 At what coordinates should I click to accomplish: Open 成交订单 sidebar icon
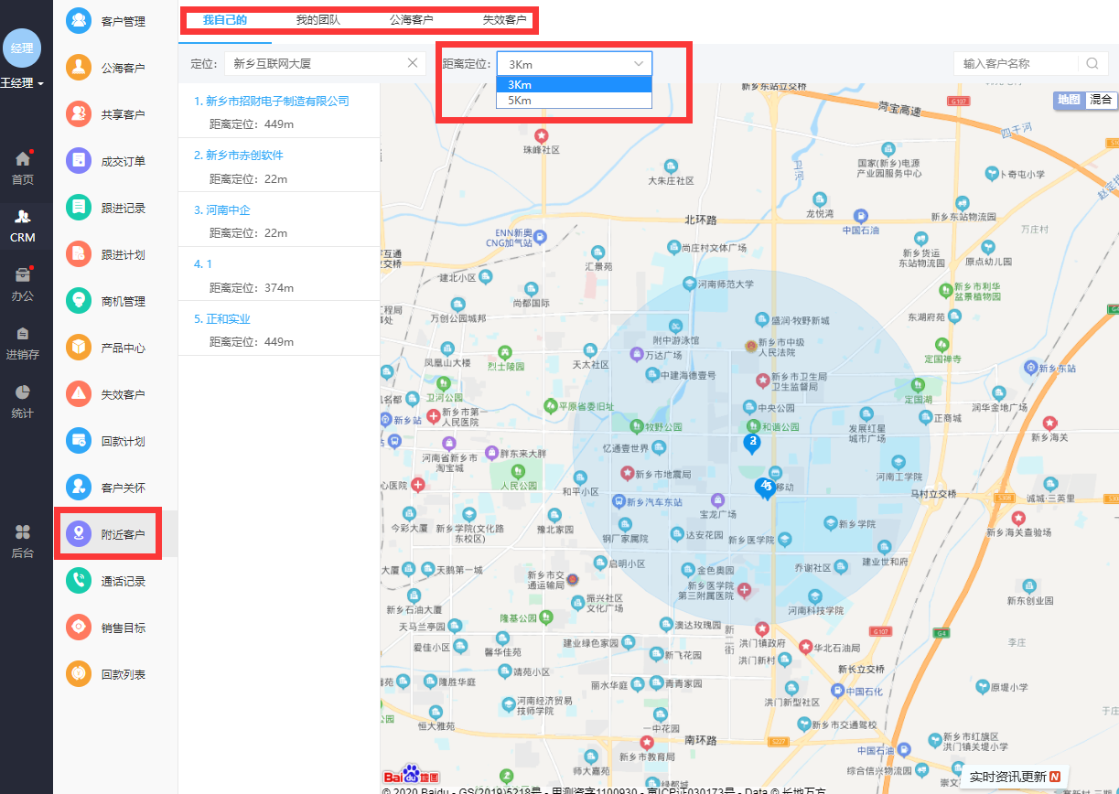pyautogui.click(x=79, y=161)
